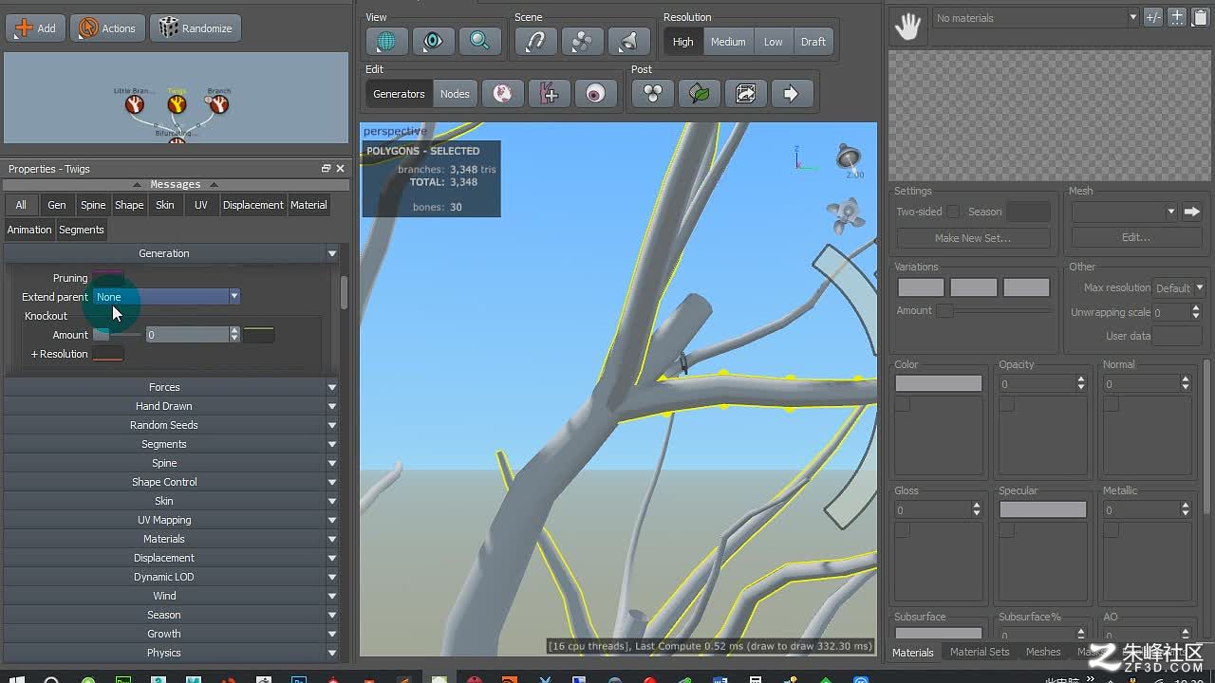Image resolution: width=1215 pixels, height=683 pixels.
Task: Set resolution to Draft
Action: click(x=813, y=42)
